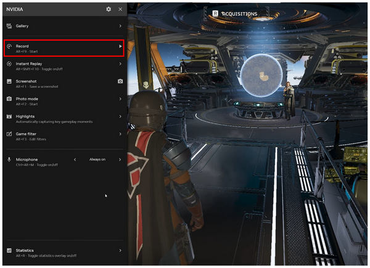This screenshot has width=370, height=268.
Task: Select the Screenshot menu entry
Action: (64, 83)
